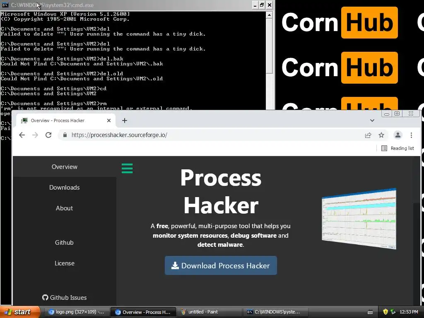The width and height of the screenshot is (424, 318).
Task: Switch to logo.png taskbar item
Action: pyautogui.click(x=76, y=312)
